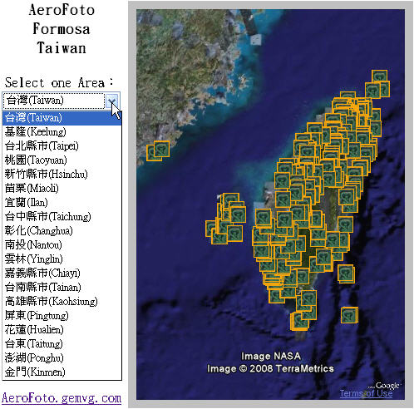414x409 pixels.
Task: Open the AeroFoto.gemvg.com link
Action: point(62,398)
